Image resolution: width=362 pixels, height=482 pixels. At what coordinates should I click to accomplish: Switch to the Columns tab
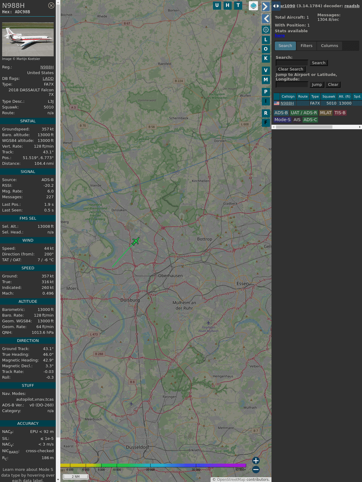[x=329, y=46]
